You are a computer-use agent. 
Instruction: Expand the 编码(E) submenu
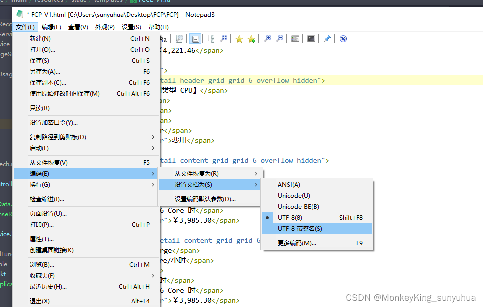click(x=85, y=174)
